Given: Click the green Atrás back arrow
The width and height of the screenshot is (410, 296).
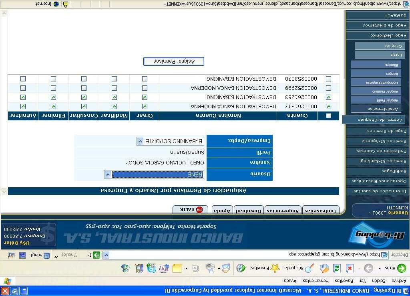Looking at the screenshot, I should click(x=401, y=268).
